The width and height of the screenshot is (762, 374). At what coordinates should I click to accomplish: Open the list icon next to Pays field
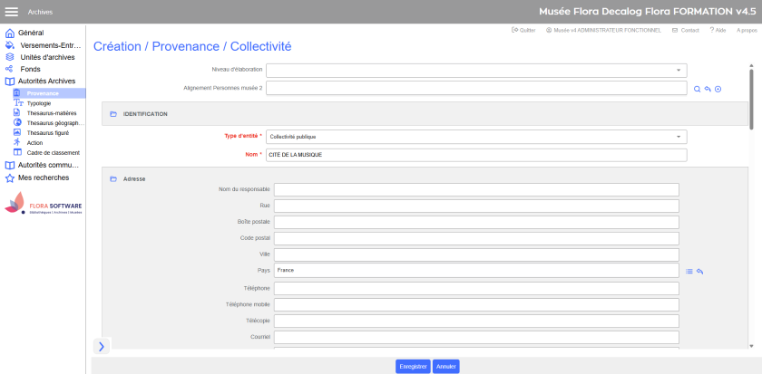click(x=689, y=271)
